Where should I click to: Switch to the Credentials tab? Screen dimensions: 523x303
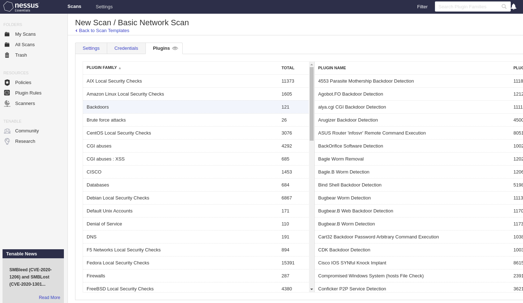[x=126, y=48]
